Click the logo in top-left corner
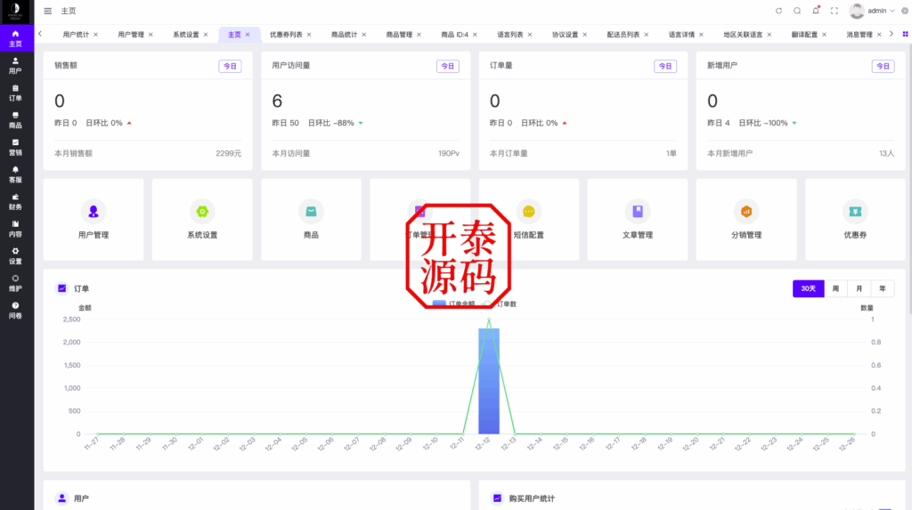The height and width of the screenshot is (510, 912). point(16,11)
